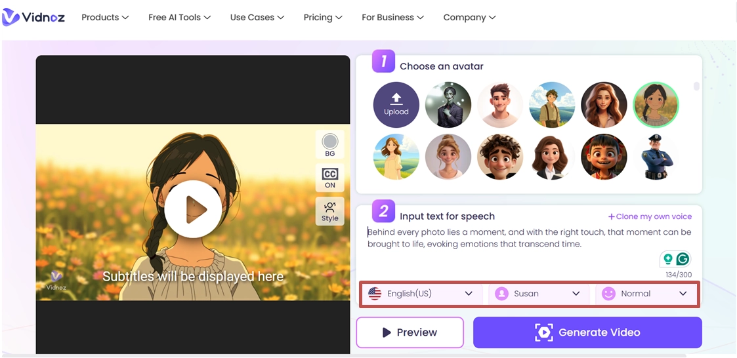This screenshot has width=737, height=358.
Task: Open the BG background option icon
Action: click(x=329, y=144)
